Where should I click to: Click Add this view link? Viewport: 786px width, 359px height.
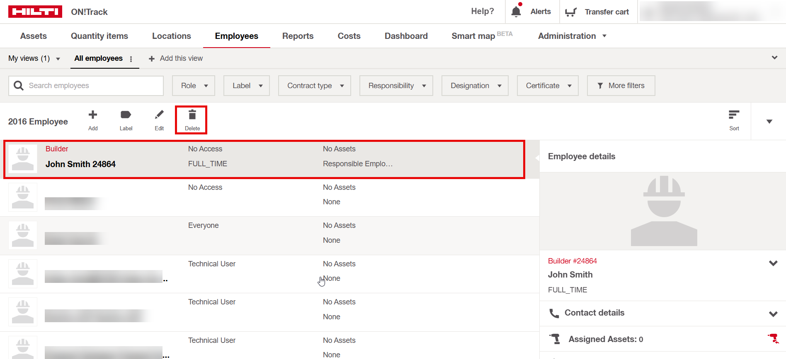pyautogui.click(x=176, y=58)
